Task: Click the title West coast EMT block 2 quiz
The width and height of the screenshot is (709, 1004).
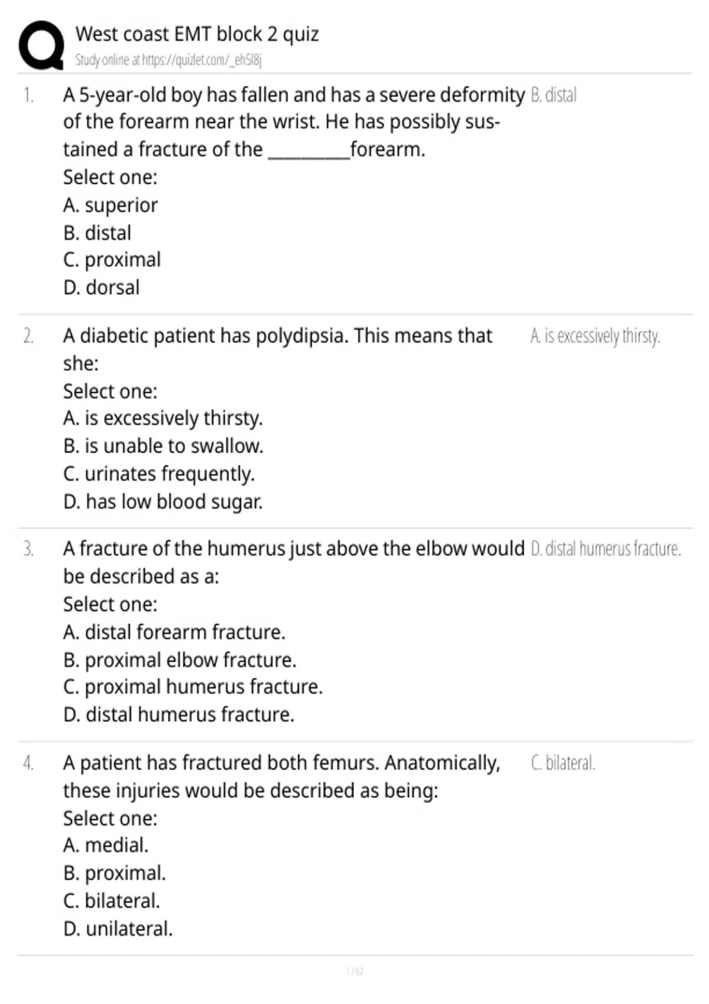Action: [x=197, y=34]
